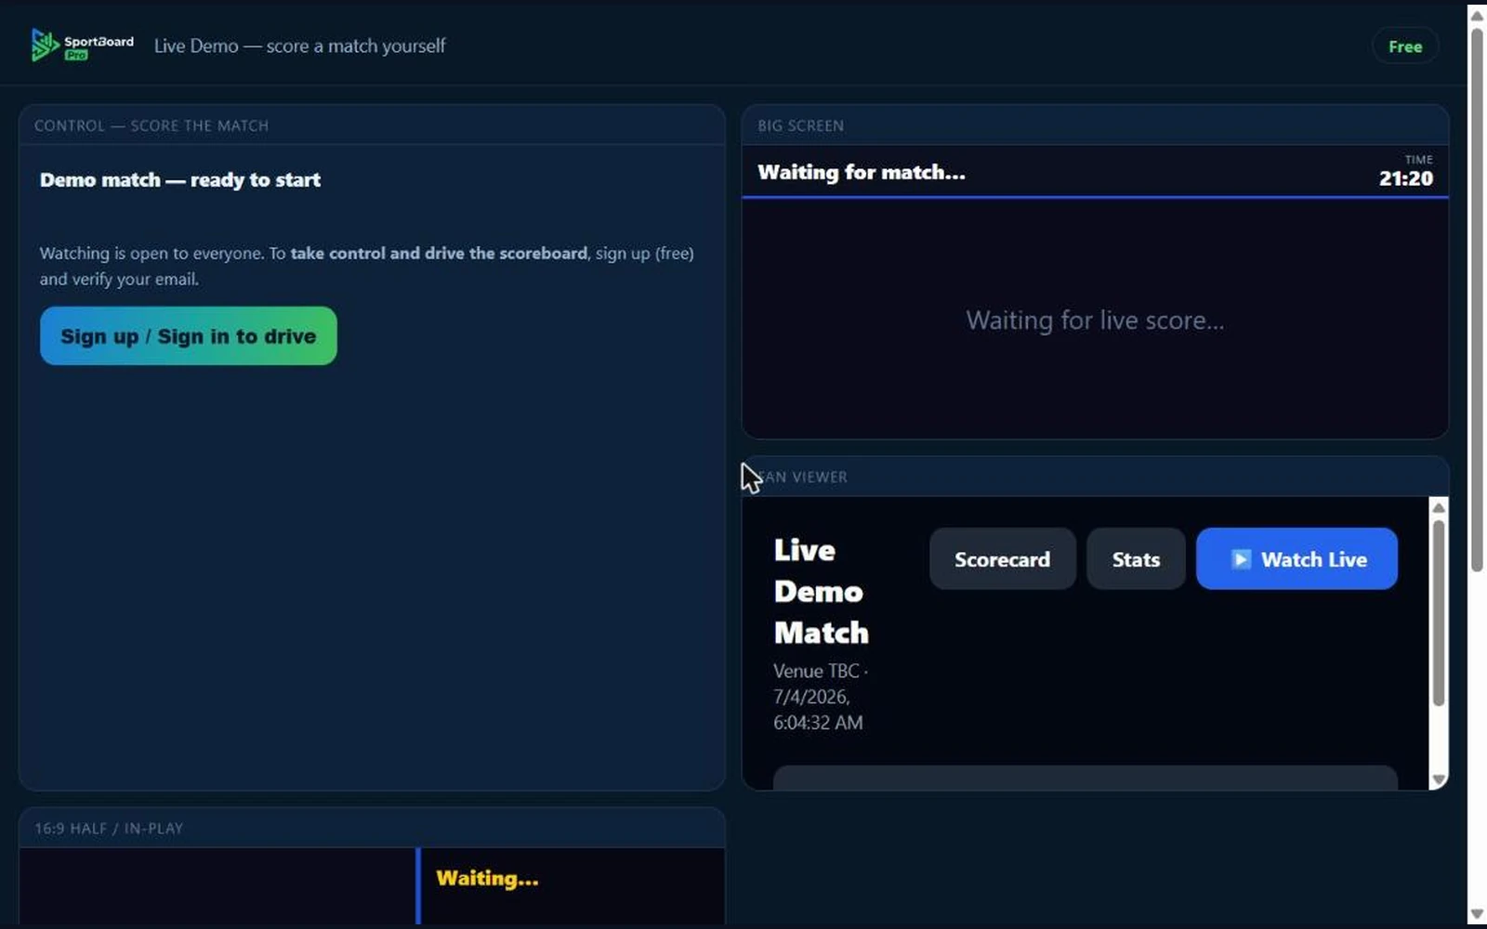This screenshot has height=929, width=1487.
Task: Open the Scorecard tab in Fan Viewer
Action: tap(1002, 559)
